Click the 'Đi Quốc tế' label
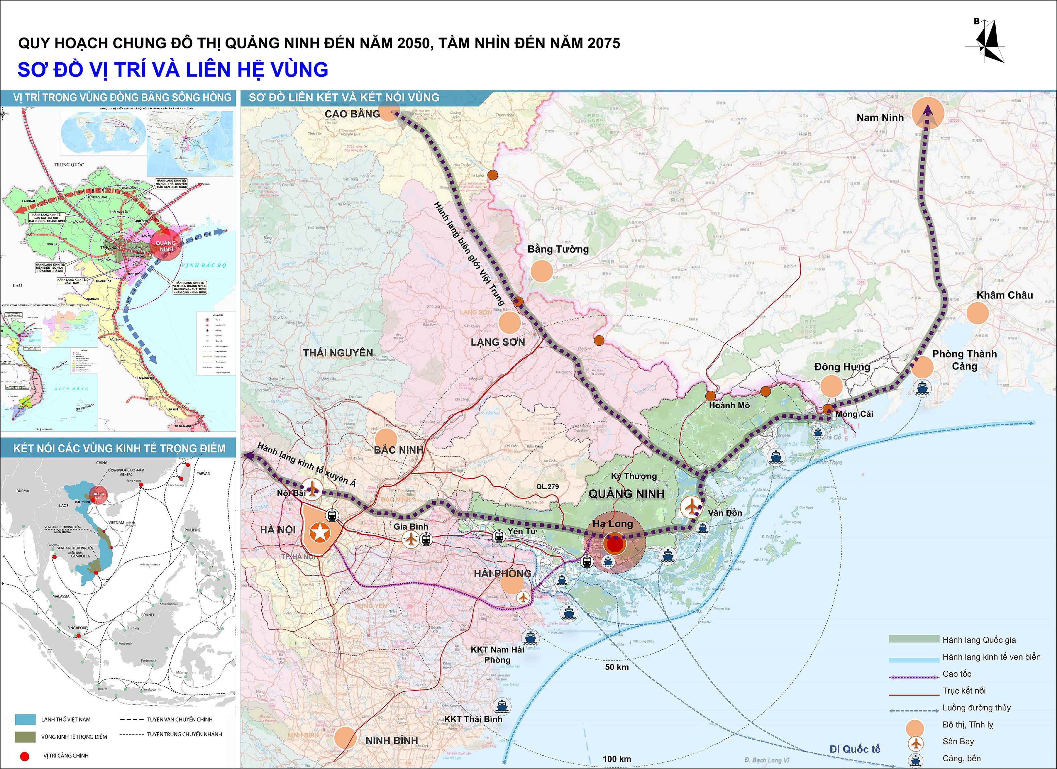Screen dimensions: 1057x769 coord(855,749)
